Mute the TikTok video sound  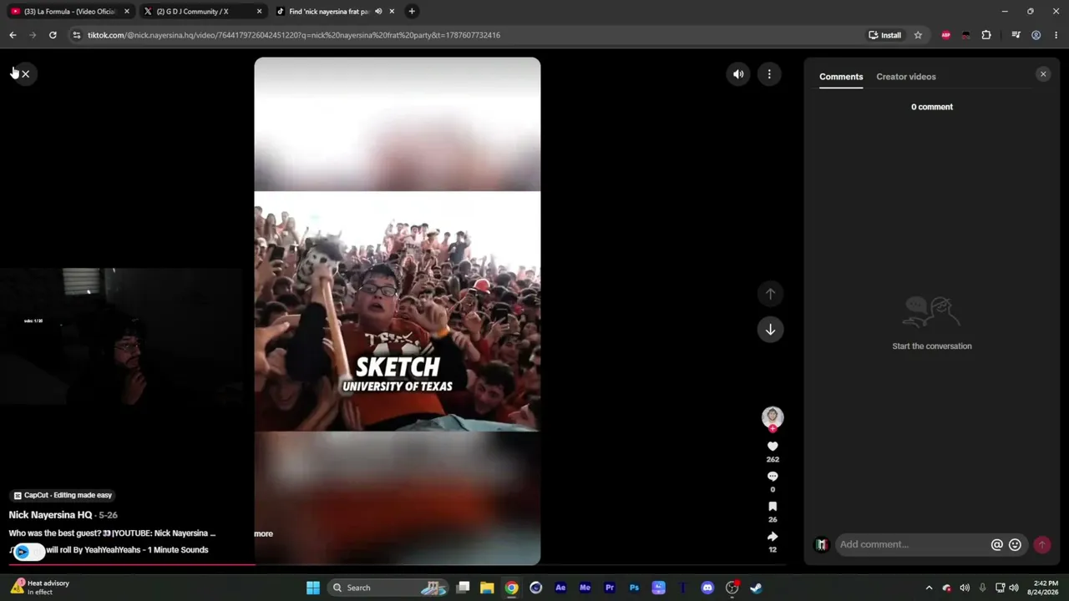coord(738,74)
